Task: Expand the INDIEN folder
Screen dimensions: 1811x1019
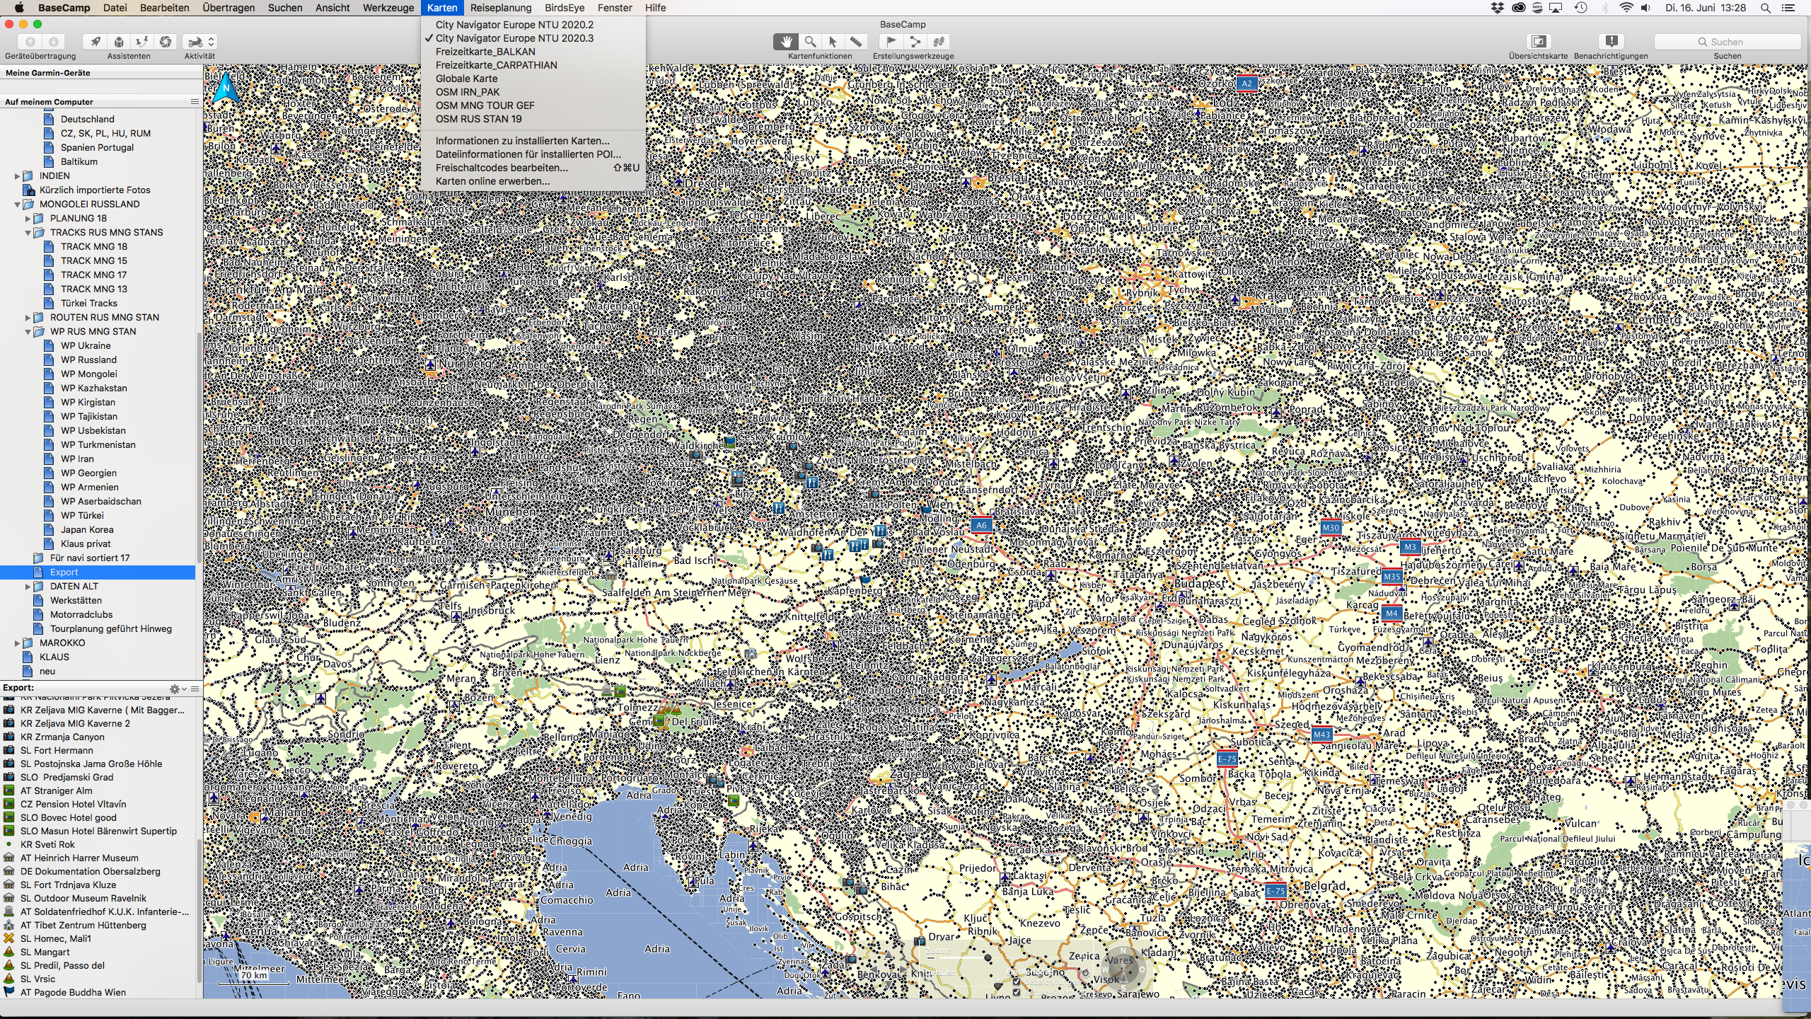Action: [x=18, y=175]
